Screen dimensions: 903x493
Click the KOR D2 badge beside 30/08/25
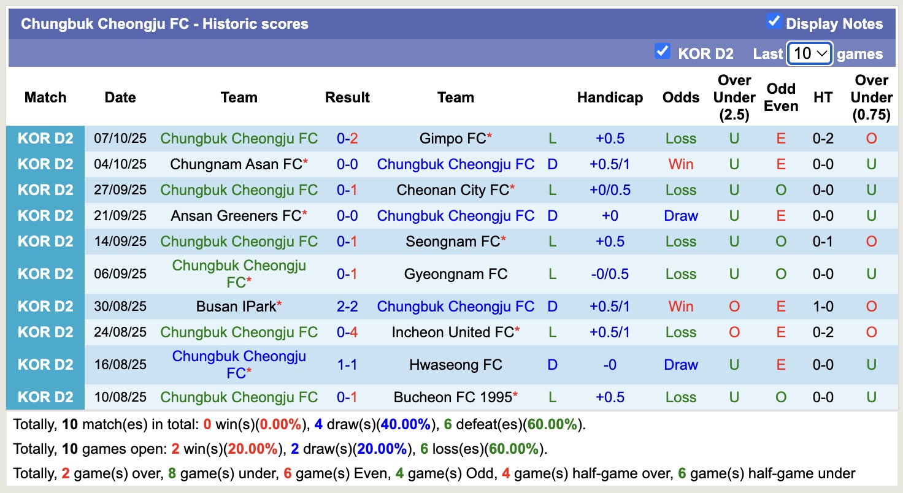(45, 306)
